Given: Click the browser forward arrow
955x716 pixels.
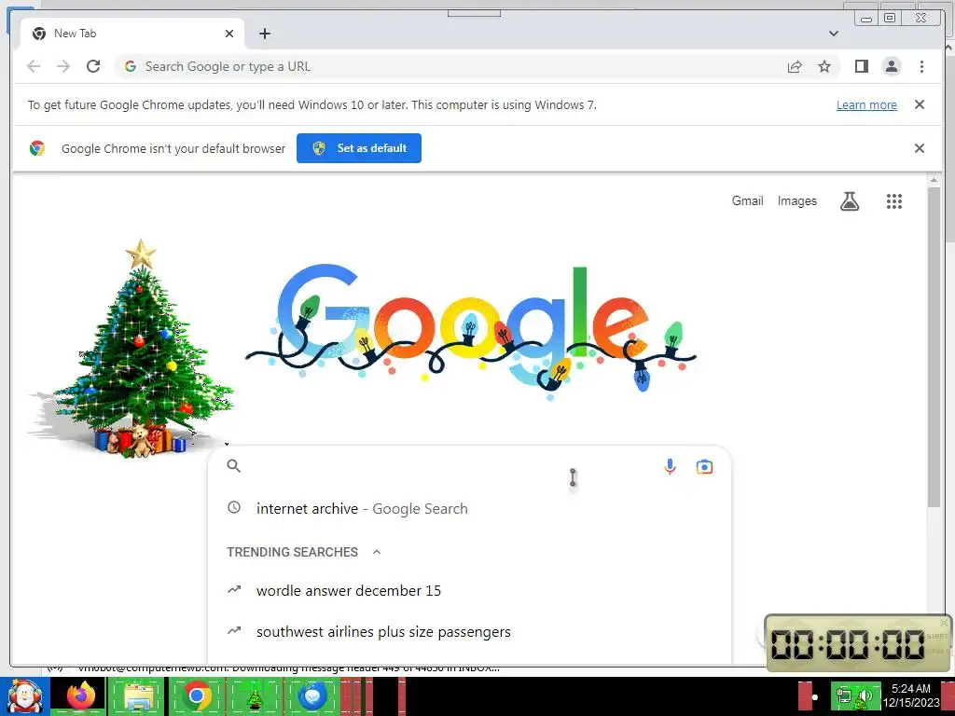Looking at the screenshot, I should coord(63,66).
